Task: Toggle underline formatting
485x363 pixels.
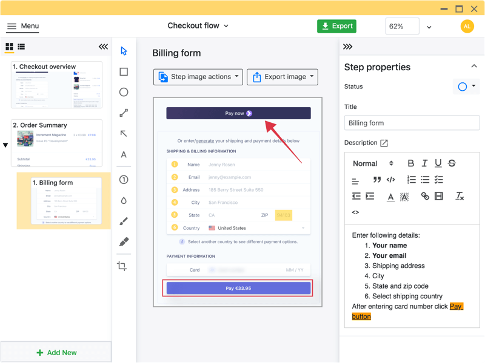Action: pos(438,163)
